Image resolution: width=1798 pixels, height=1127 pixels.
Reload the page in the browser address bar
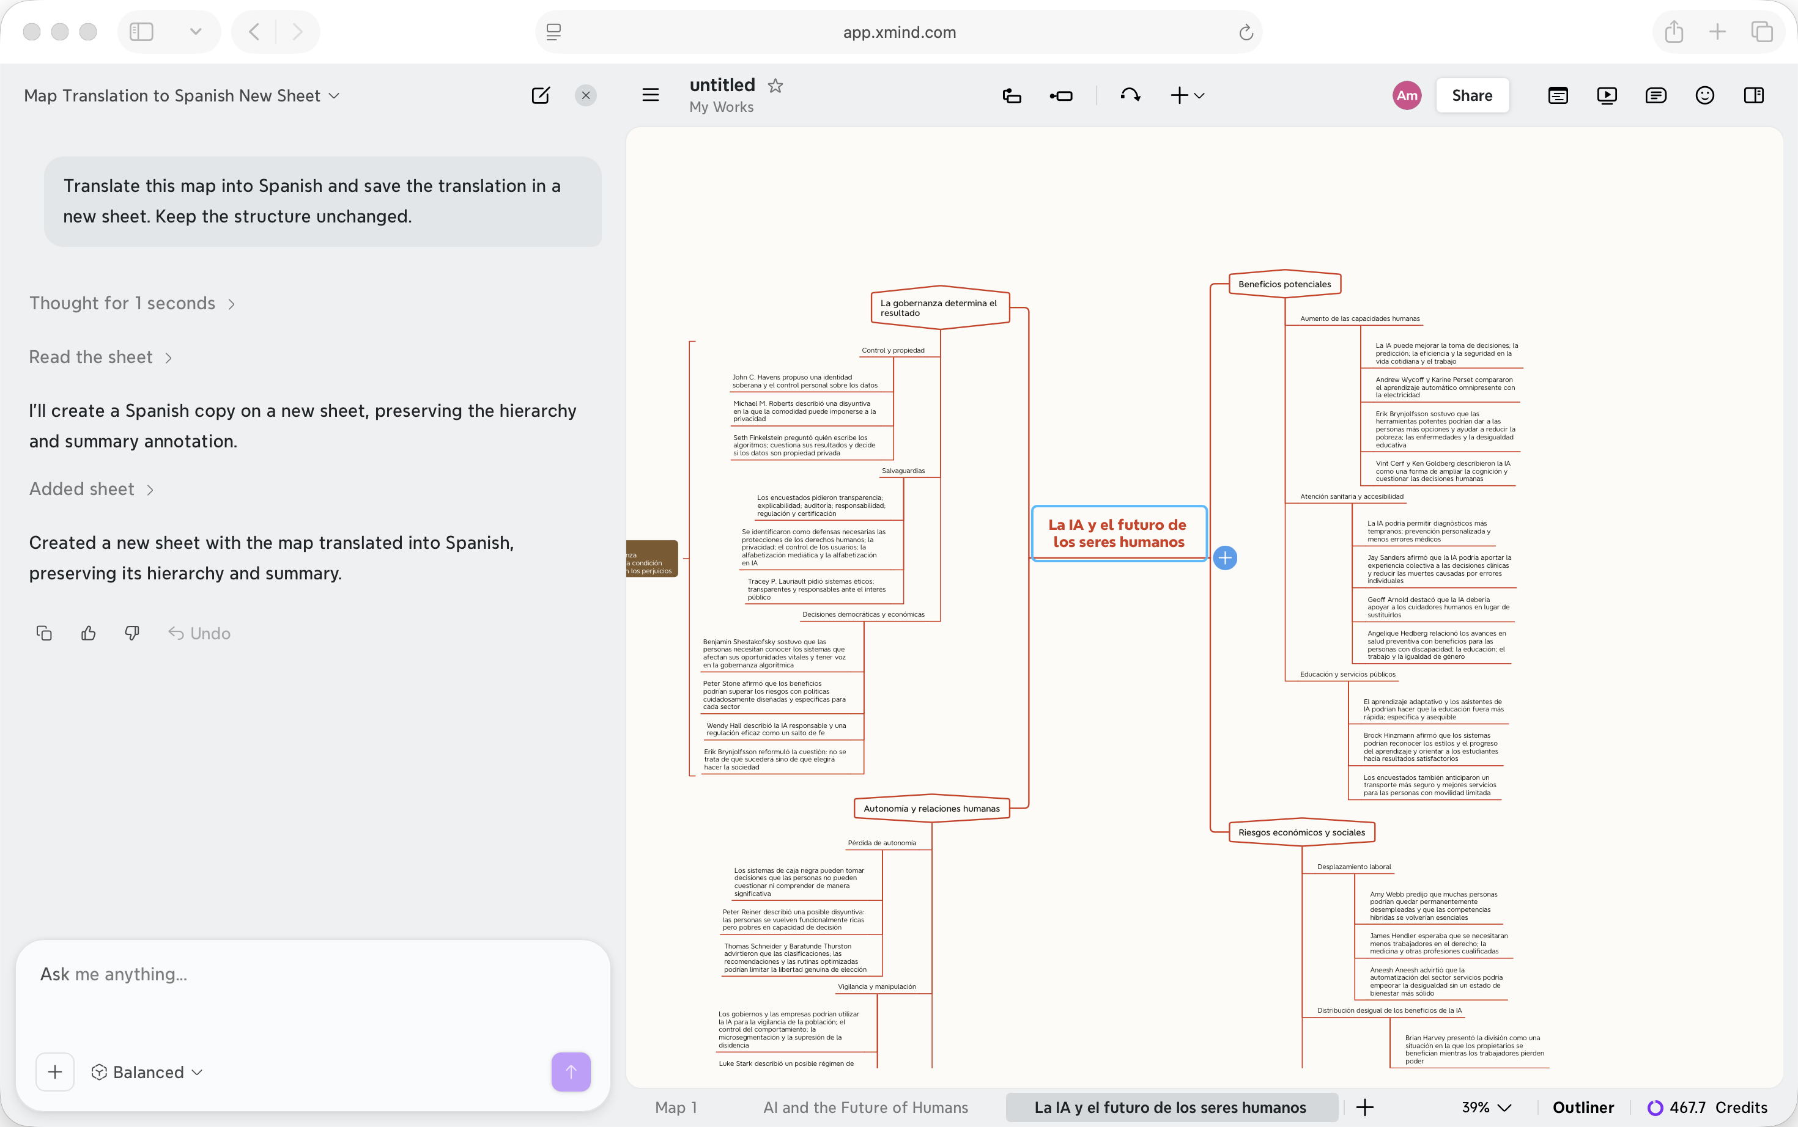pyautogui.click(x=1245, y=32)
